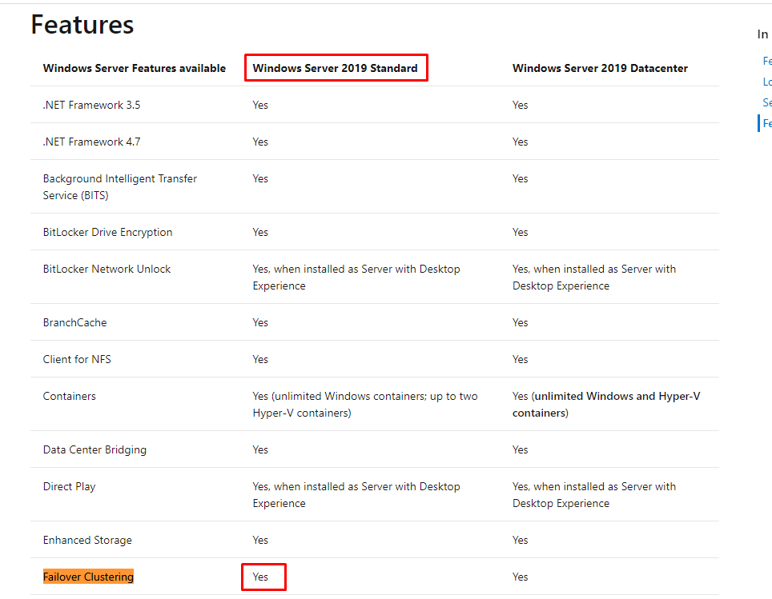
Task: Click the highlighted Failover Clustering feature name
Action: (88, 577)
